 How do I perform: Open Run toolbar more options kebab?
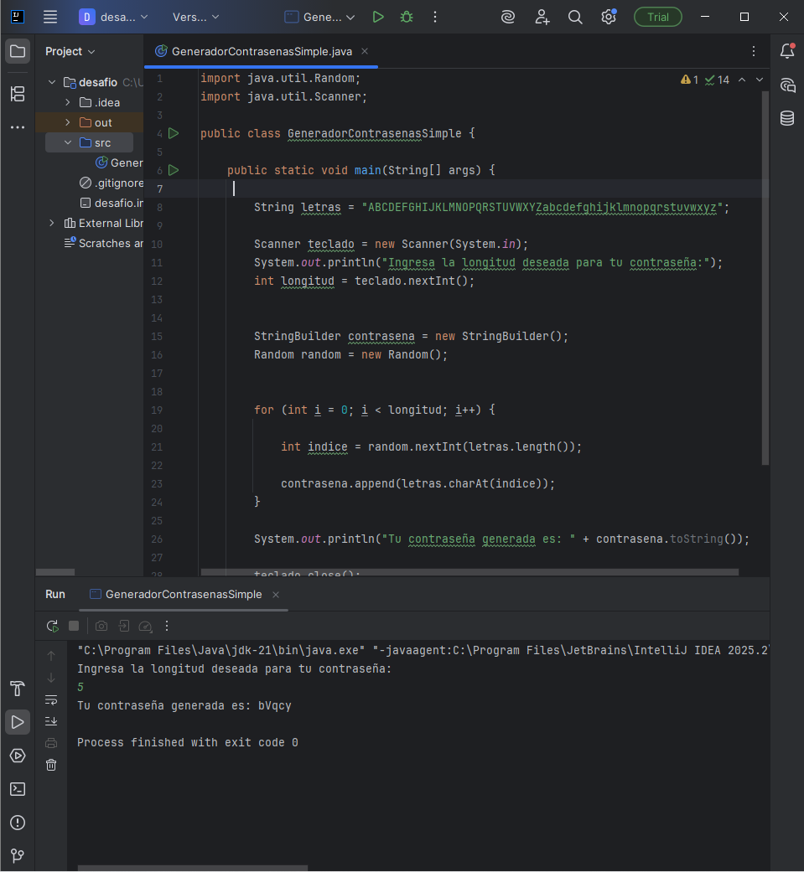[167, 627]
